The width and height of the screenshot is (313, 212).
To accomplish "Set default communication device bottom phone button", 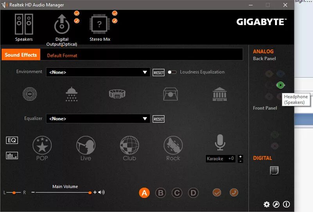I will click(234, 192).
